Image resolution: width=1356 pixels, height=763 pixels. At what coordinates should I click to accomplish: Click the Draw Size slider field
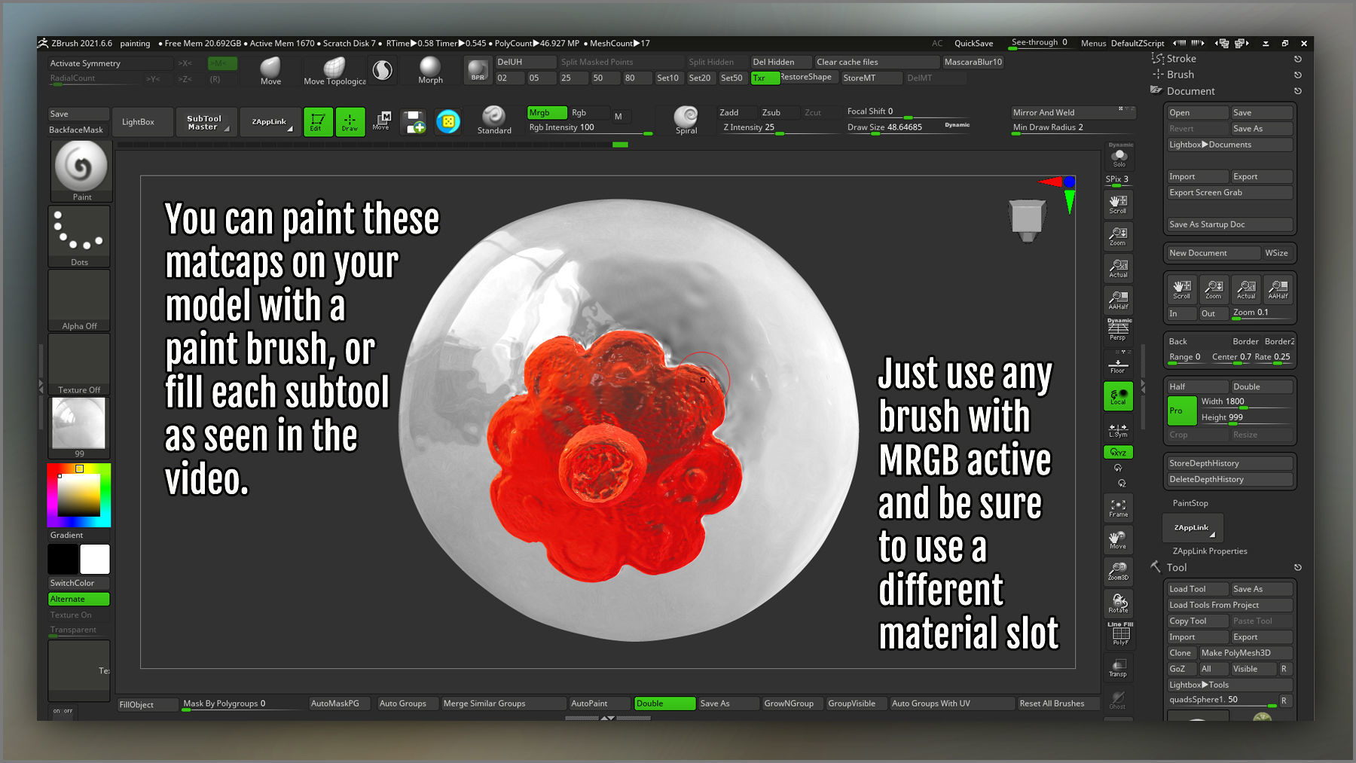(908, 128)
